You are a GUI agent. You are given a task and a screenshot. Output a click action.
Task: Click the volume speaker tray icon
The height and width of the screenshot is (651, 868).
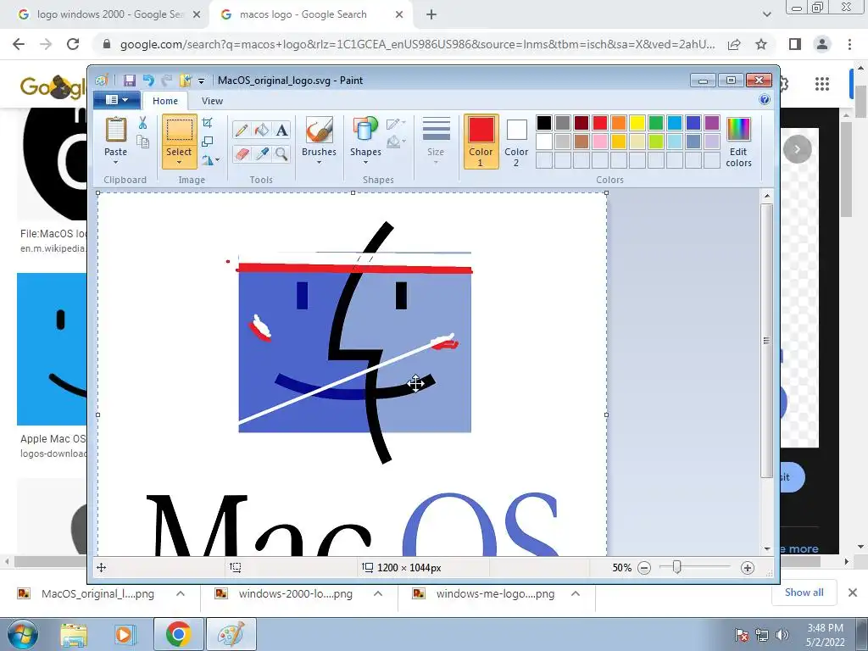point(782,635)
